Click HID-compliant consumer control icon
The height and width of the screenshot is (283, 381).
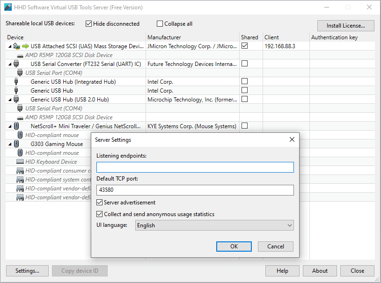point(20,171)
